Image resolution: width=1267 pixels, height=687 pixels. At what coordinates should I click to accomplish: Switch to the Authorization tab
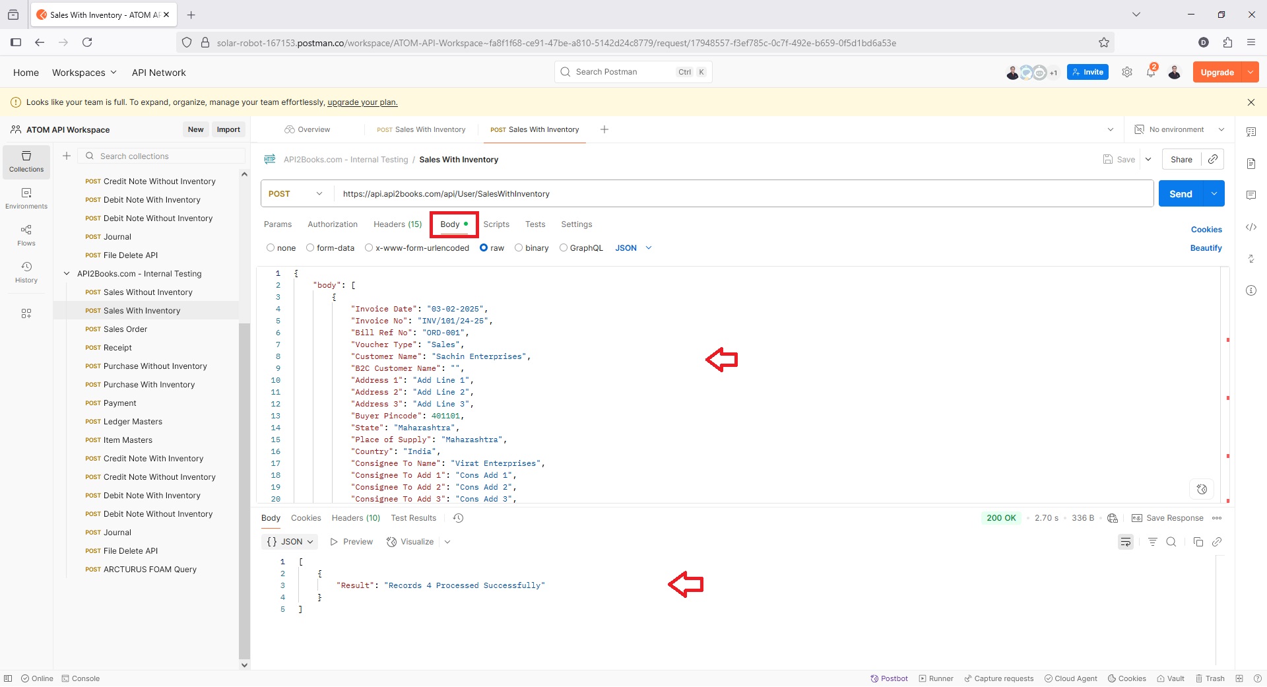[x=333, y=224]
